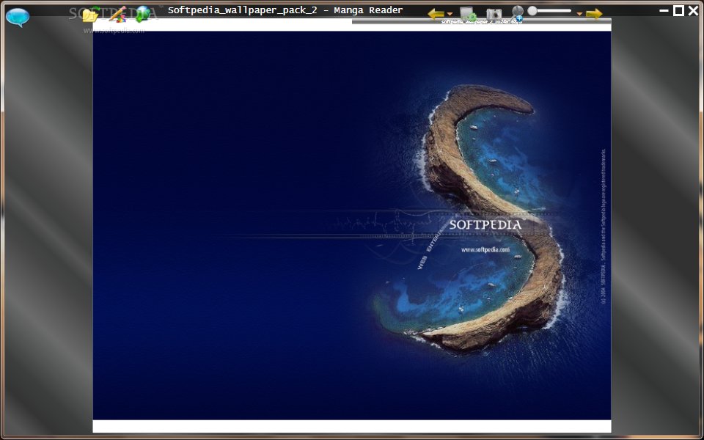
Task: Click the blue speech bubble icon
Action: click(x=18, y=18)
